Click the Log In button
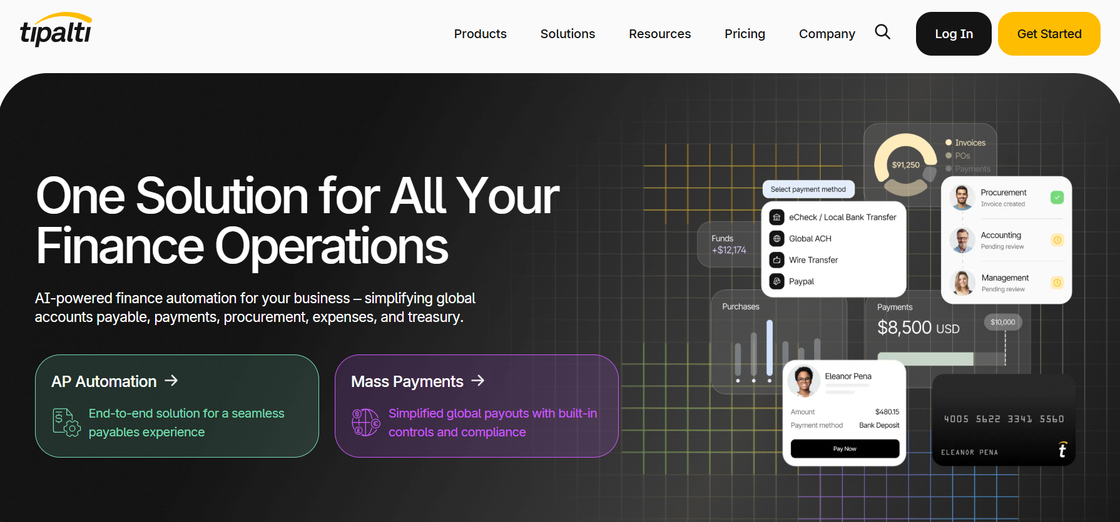This screenshot has width=1120, height=522. 954,34
